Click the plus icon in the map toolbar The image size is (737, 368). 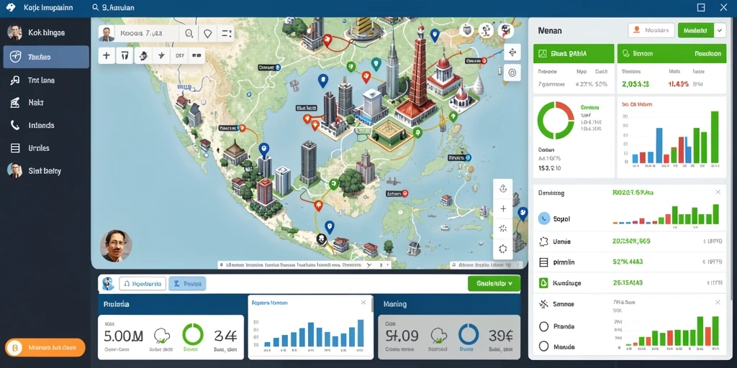(107, 55)
